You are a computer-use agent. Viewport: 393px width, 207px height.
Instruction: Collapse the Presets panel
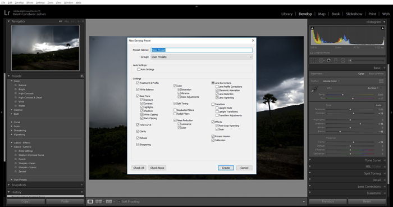tap(9, 76)
